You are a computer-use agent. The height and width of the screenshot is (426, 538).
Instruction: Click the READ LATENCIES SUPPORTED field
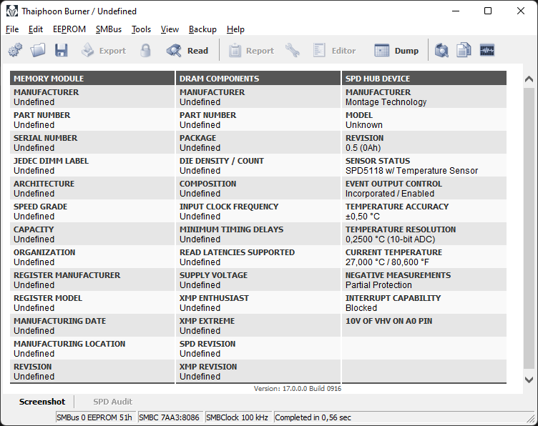pyautogui.click(x=258, y=257)
